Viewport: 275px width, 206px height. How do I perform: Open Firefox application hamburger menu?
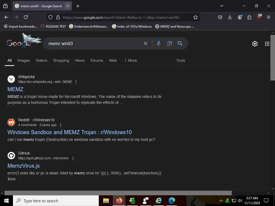(268, 17)
